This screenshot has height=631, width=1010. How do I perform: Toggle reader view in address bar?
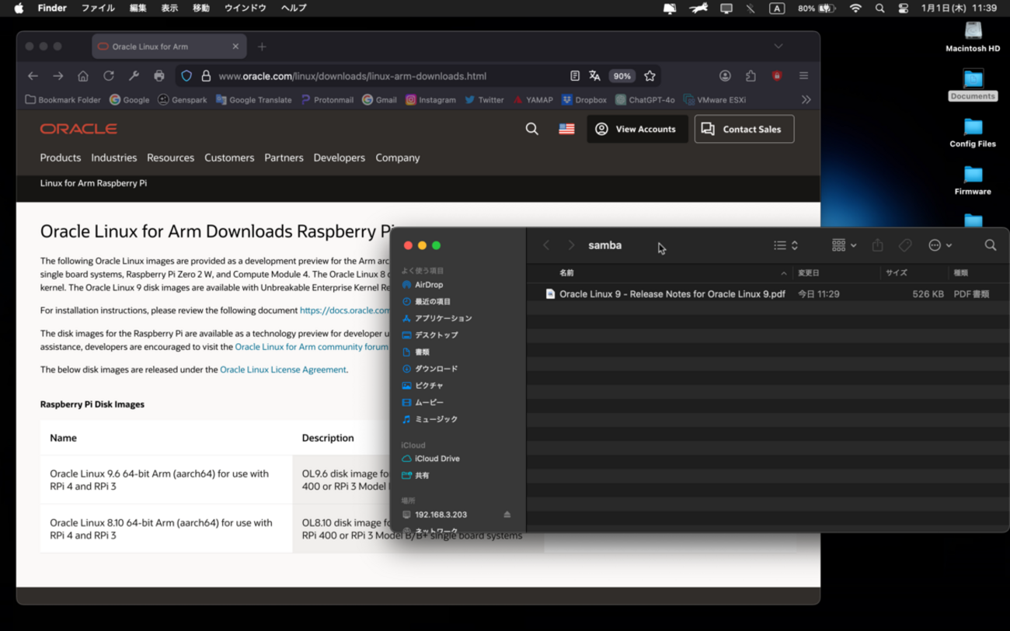tap(575, 76)
